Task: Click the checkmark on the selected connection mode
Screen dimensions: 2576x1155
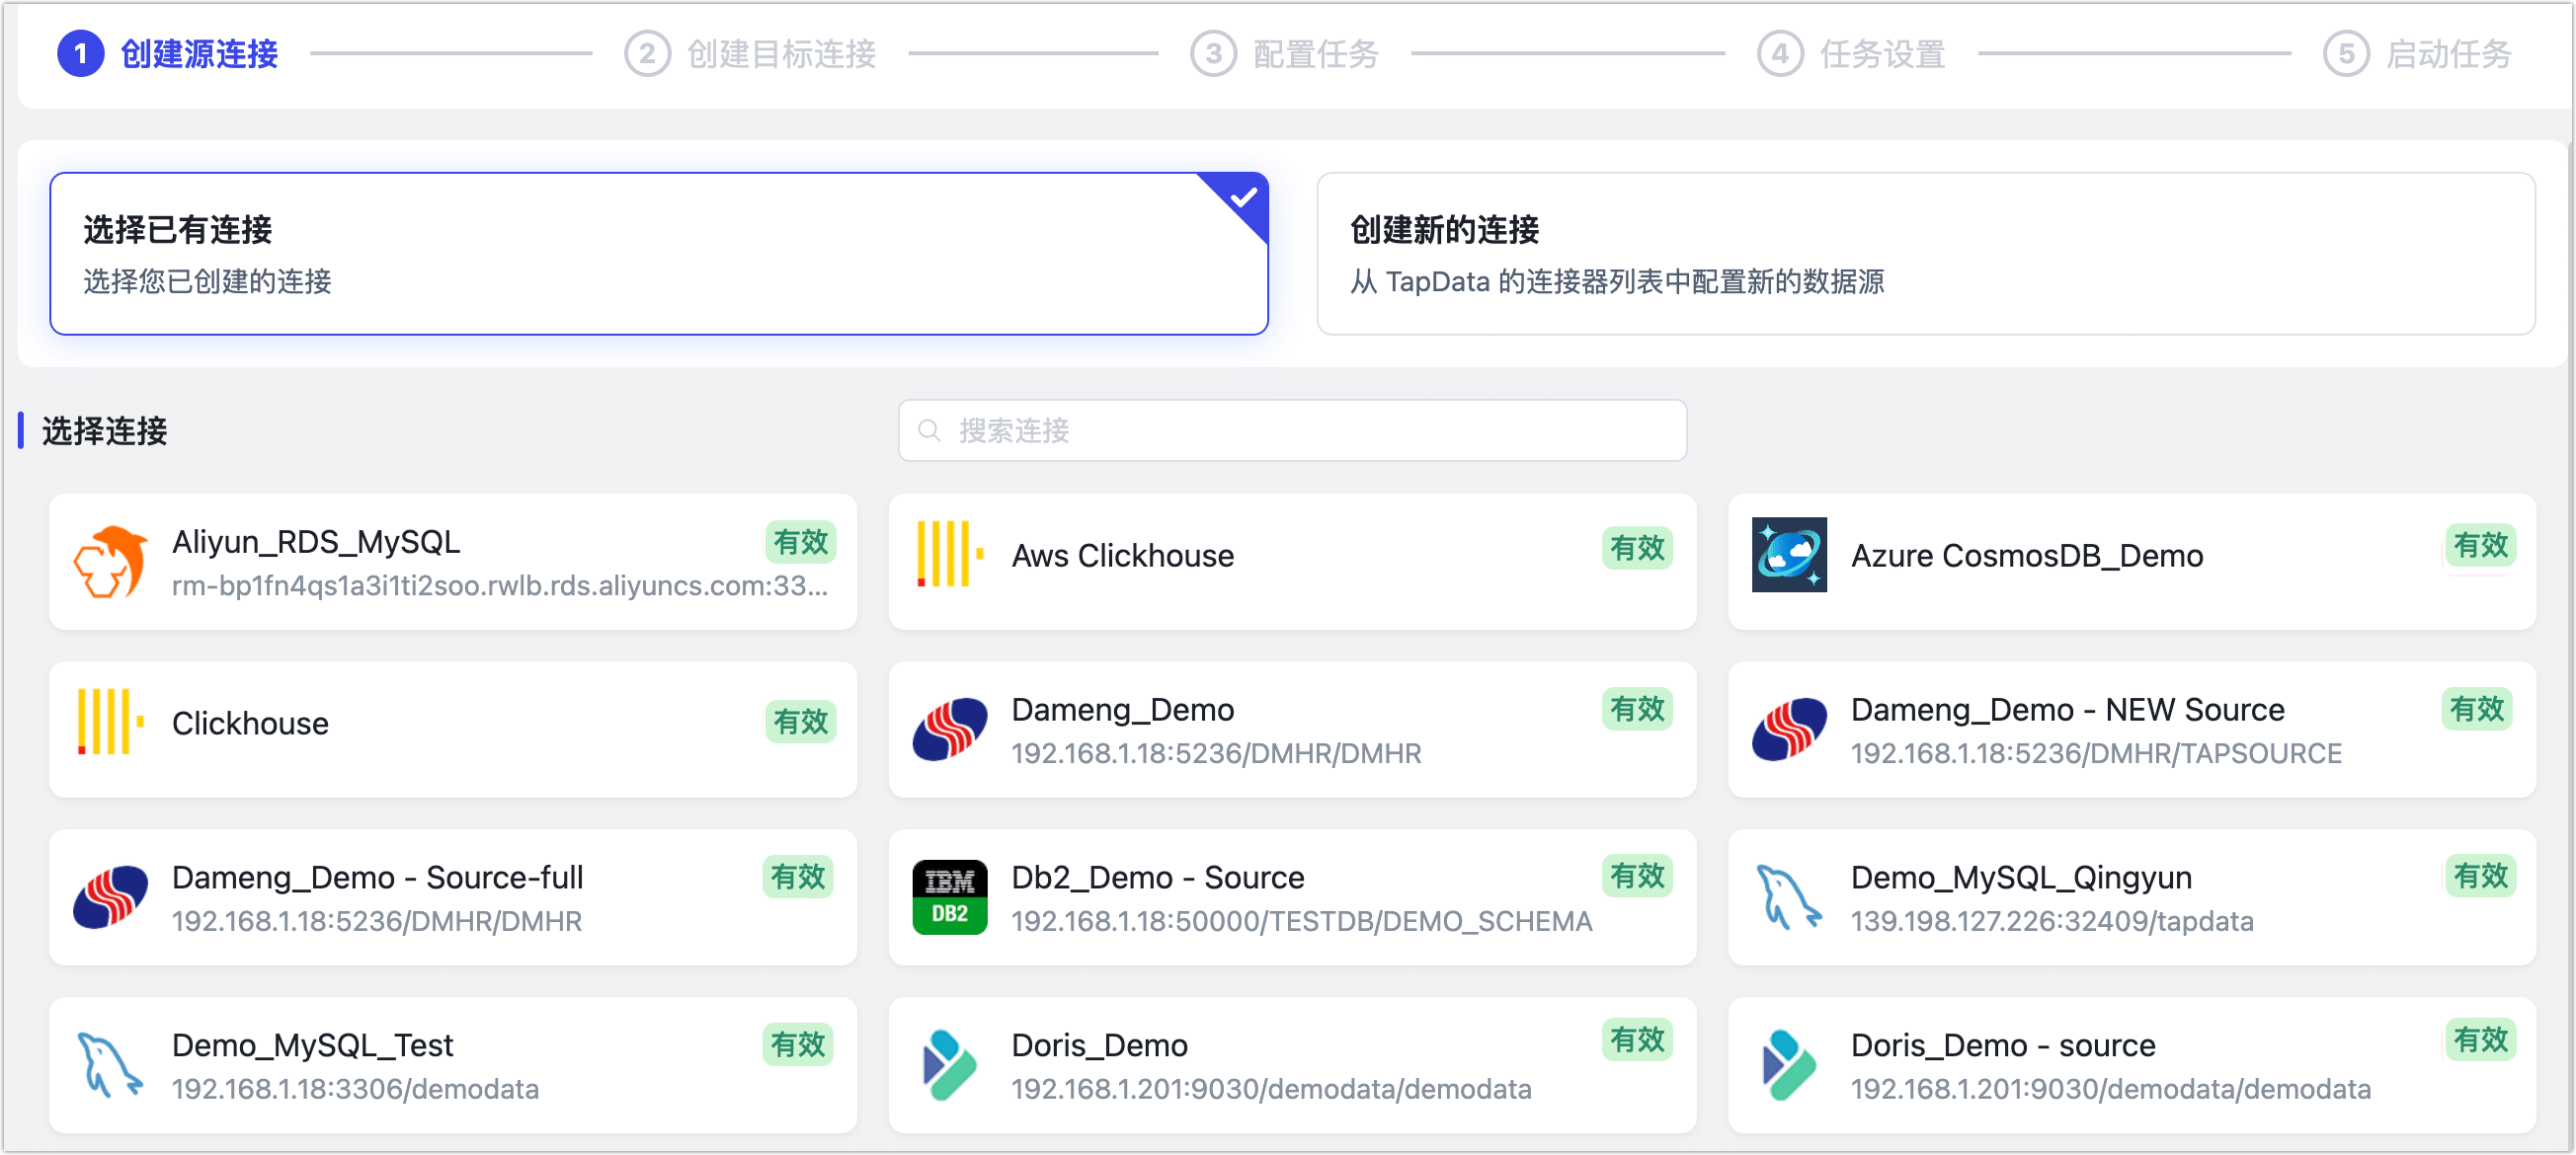Action: pyautogui.click(x=1242, y=198)
